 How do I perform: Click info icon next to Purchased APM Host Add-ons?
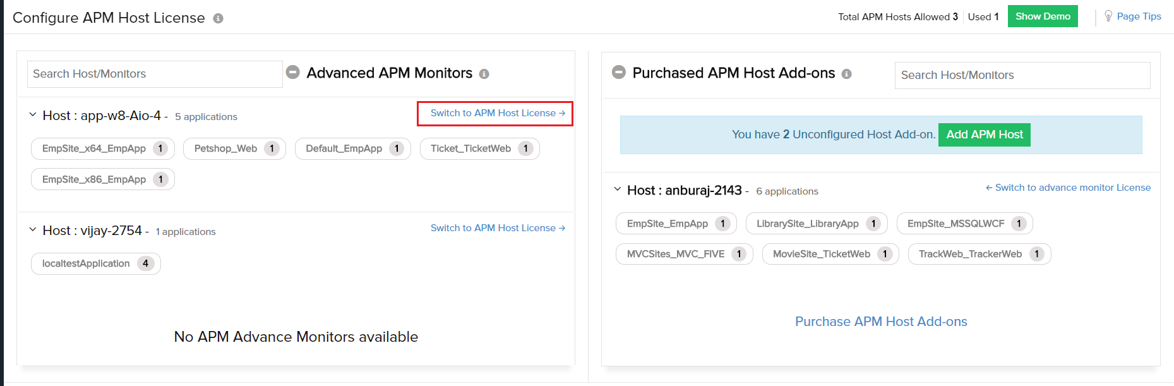(846, 74)
